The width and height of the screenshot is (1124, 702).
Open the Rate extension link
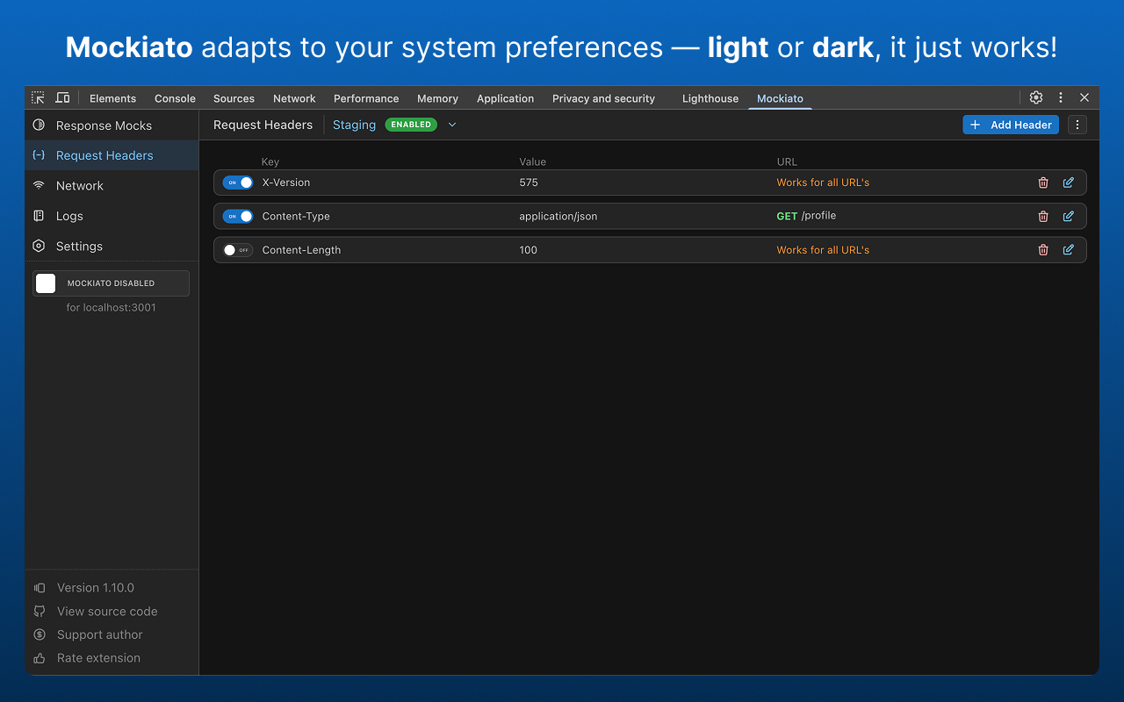98,657
